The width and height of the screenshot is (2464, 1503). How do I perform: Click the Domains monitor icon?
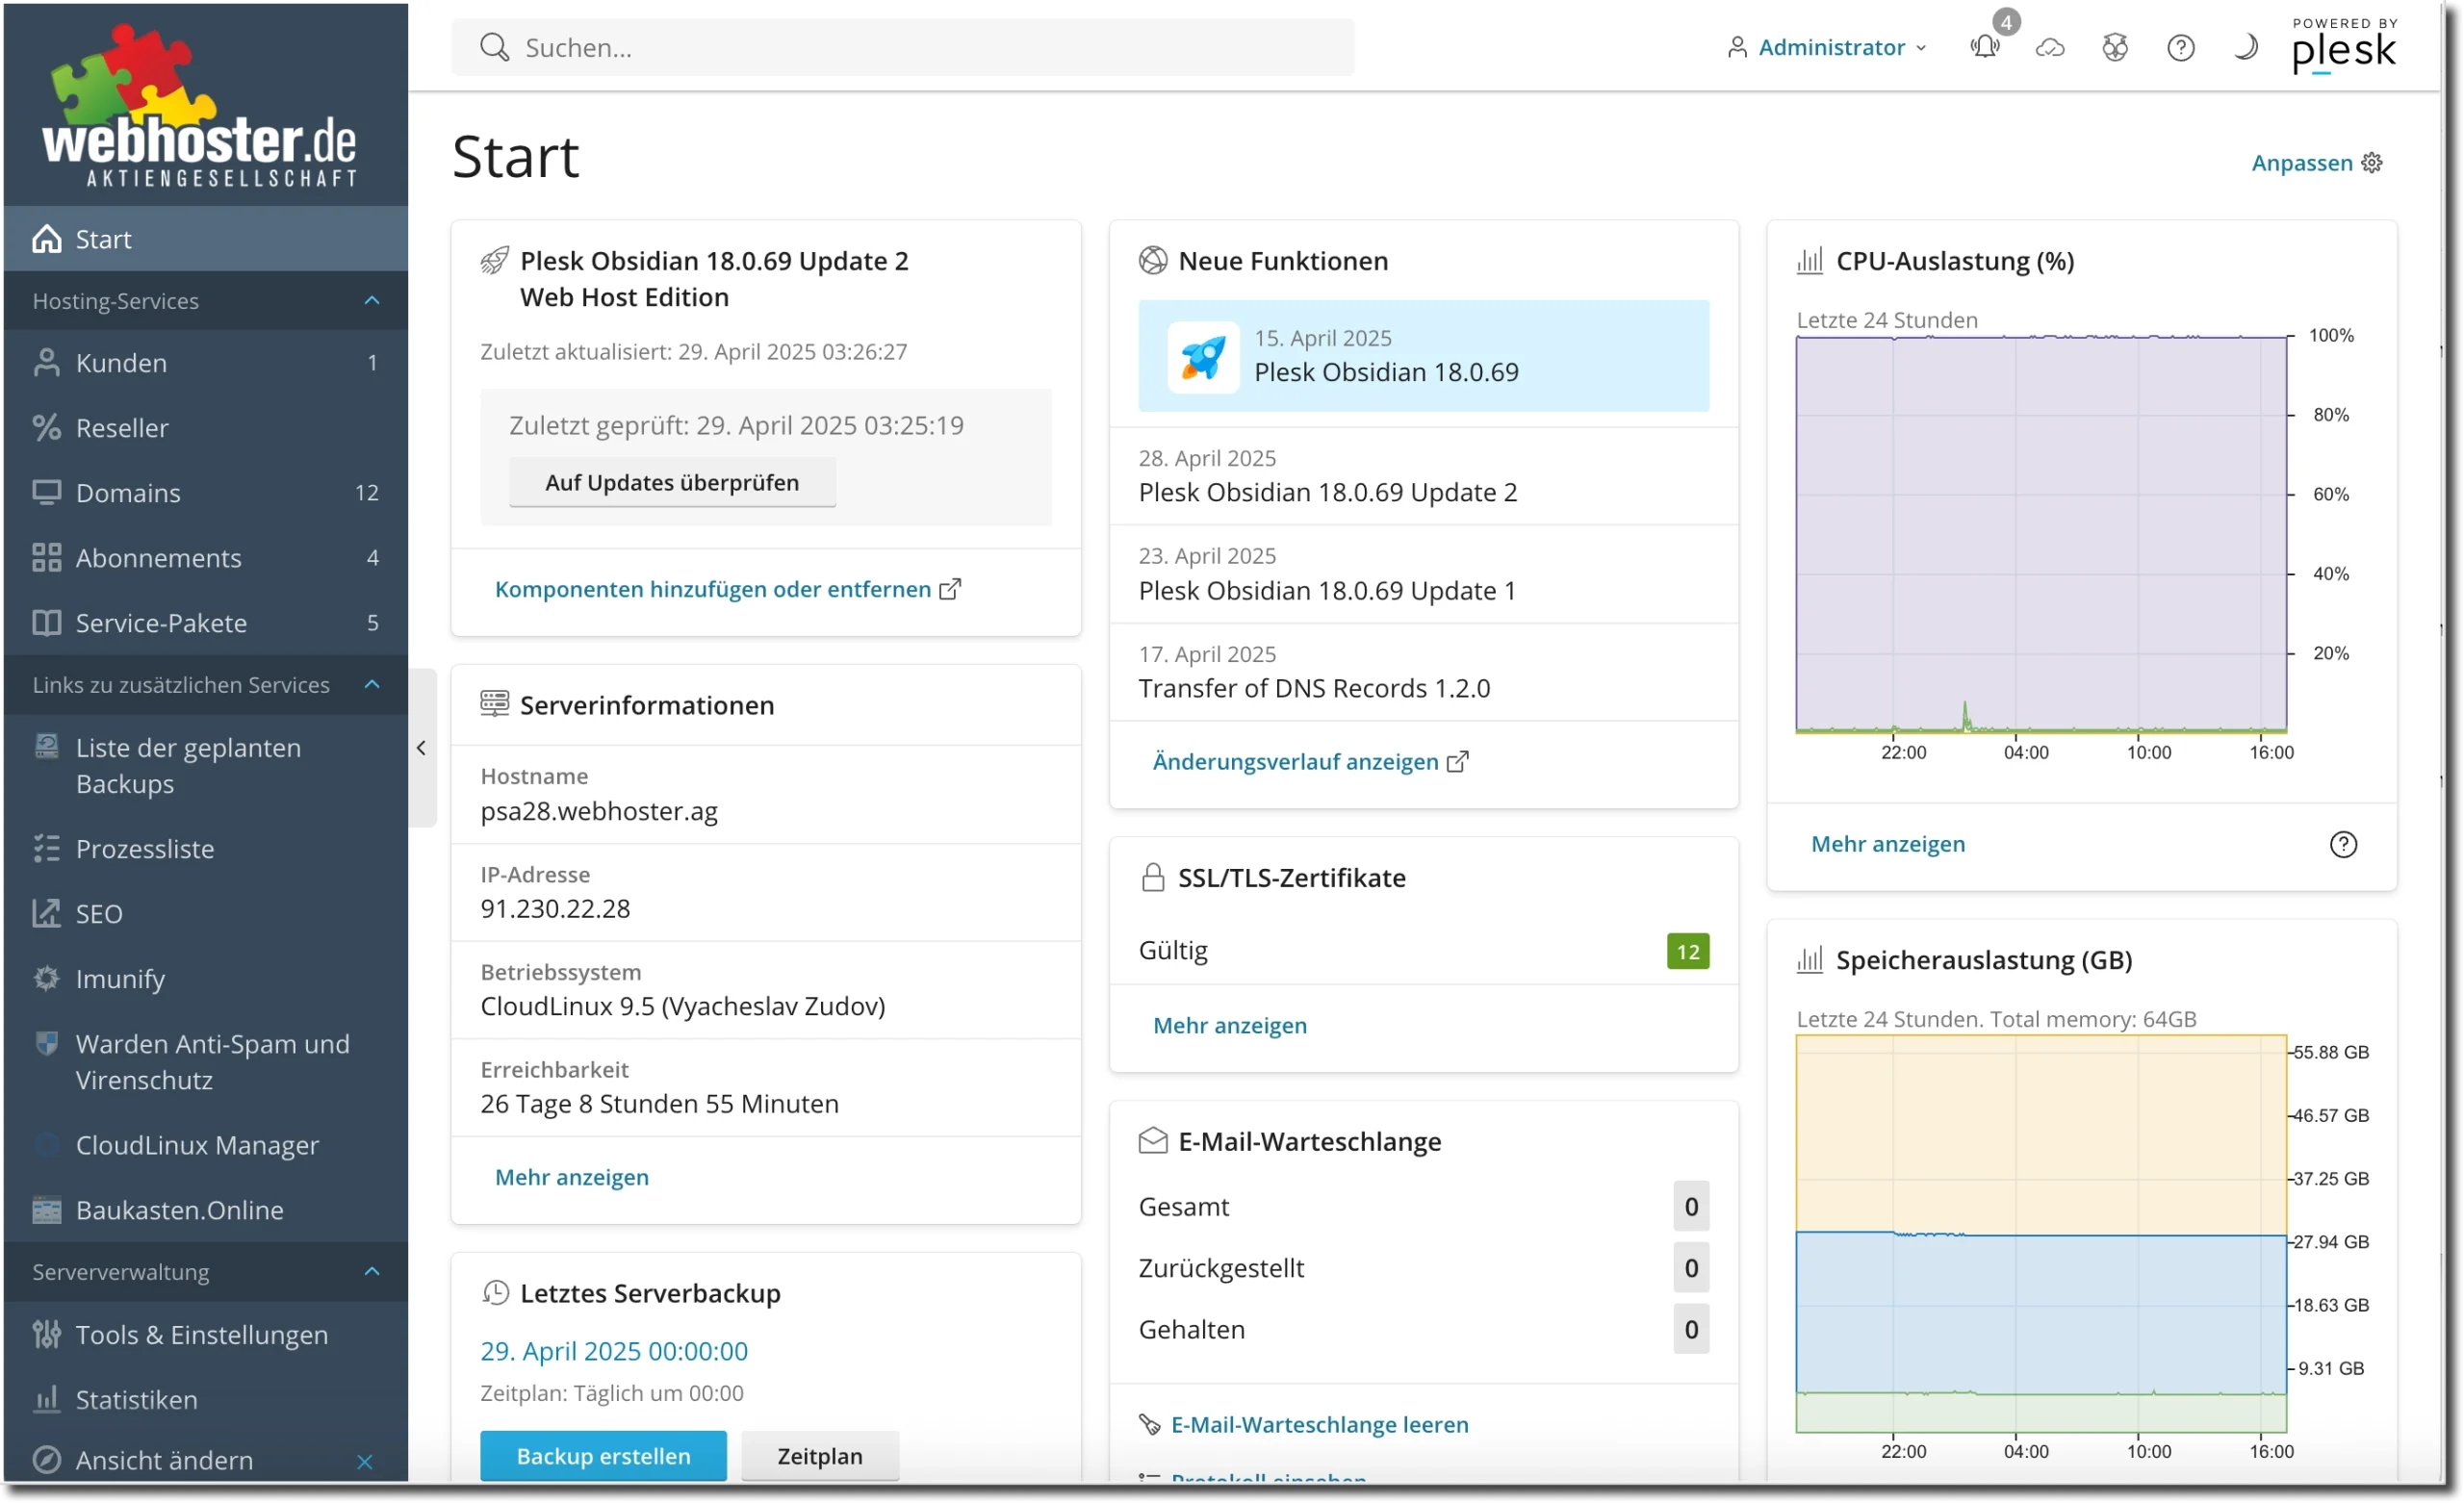(46, 492)
